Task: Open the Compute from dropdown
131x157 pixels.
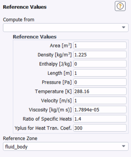Action: click(66, 27)
